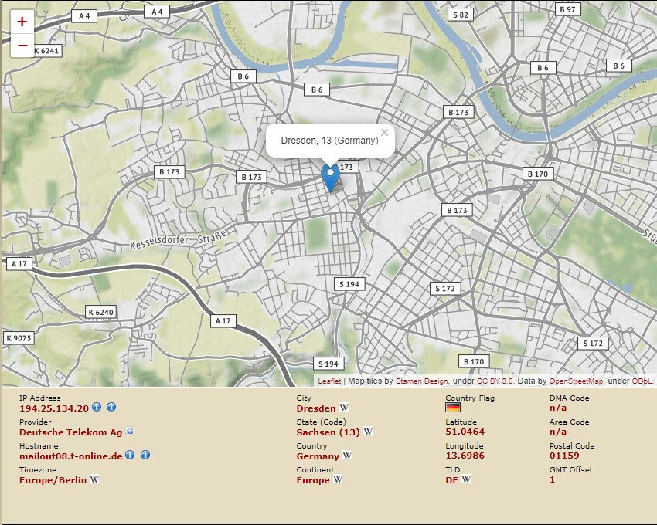Image resolution: width=657 pixels, height=525 pixels.
Task: Zoom in on the map
Action: 22,22
